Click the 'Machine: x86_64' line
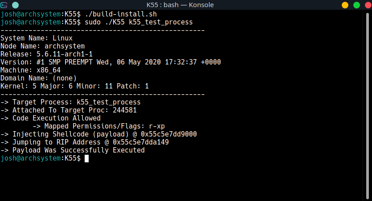Viewport: 372px width, 201px height. click(x=30, y=70)
